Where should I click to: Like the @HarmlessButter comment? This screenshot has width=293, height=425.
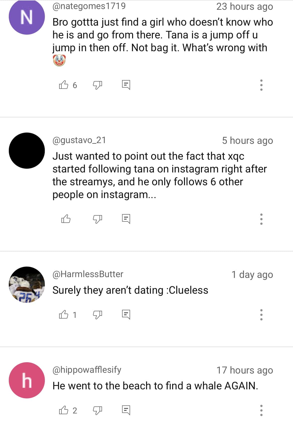point(64,315)
